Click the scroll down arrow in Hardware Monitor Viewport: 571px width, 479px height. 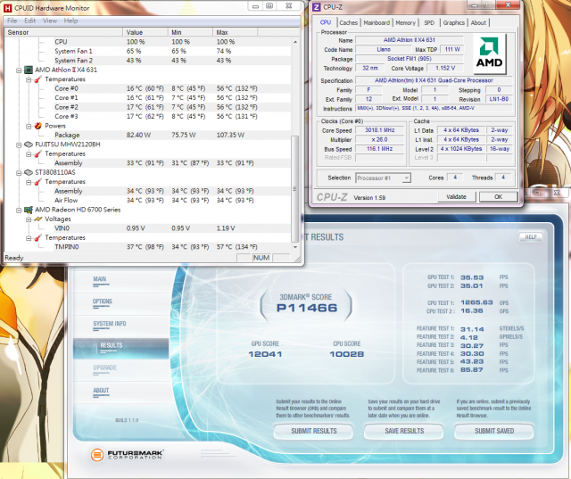294,247
